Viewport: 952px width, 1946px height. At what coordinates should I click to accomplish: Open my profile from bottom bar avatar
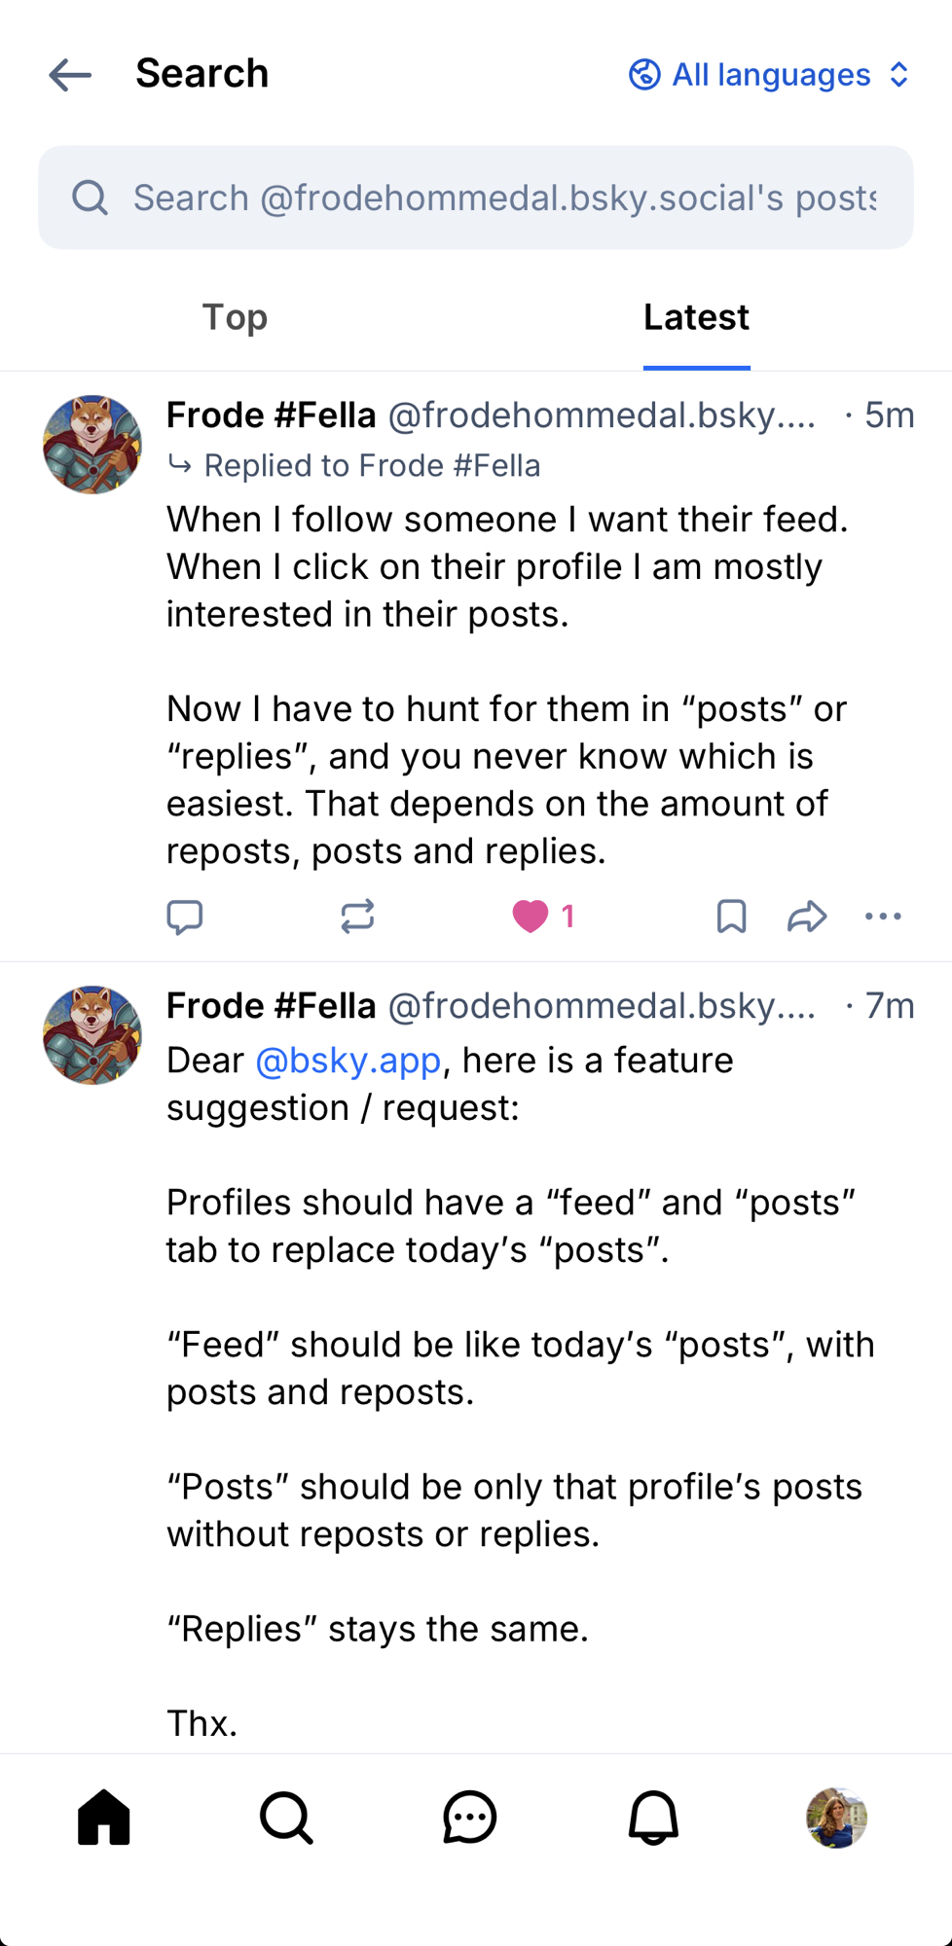coord(836,1818)
